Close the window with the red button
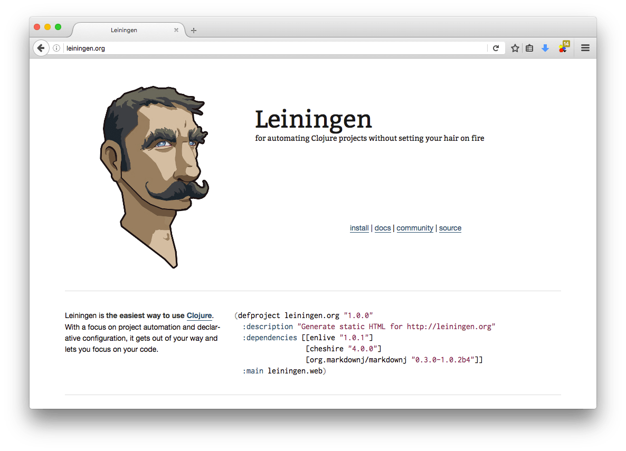Image resolution: width=626 pixels, height=451 pixels. pos(37,27)
